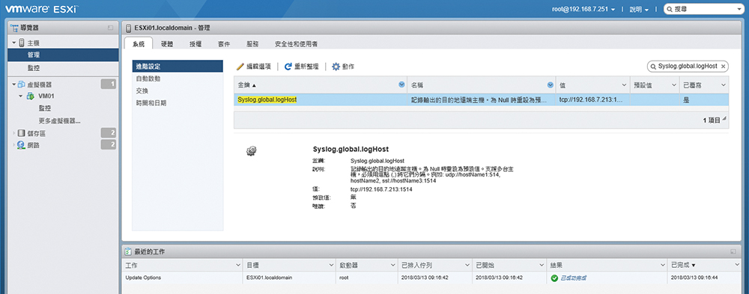The image size is (749, 294).
Task: Open the Completed column dropdown
Action: [737, 264]
